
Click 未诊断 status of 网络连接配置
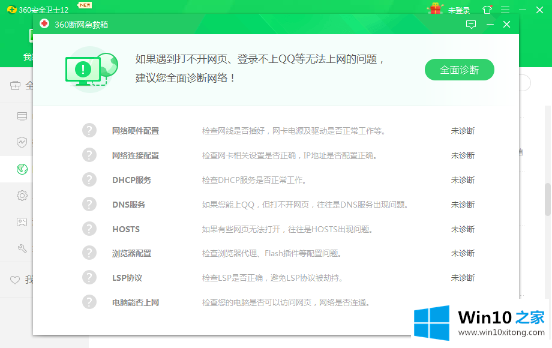463,155
